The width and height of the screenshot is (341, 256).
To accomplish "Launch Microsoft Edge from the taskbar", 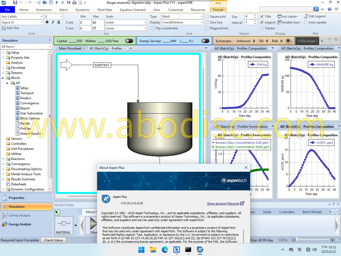I will tap(165, 250).
